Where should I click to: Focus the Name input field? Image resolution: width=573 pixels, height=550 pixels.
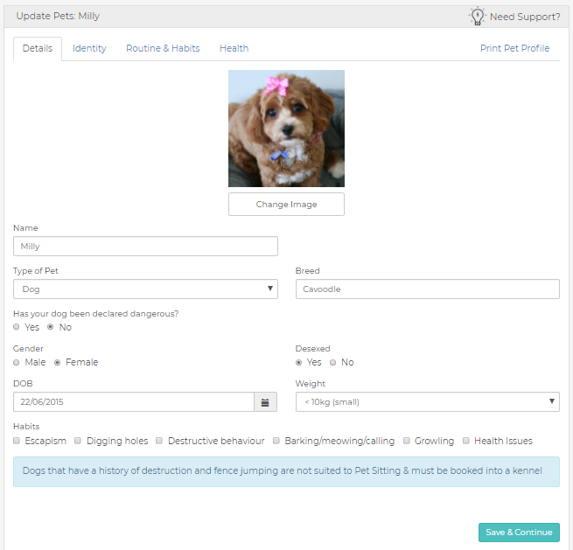(x=145, y=247)
